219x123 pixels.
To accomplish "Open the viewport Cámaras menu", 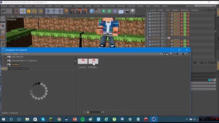I will coord(20,16).
